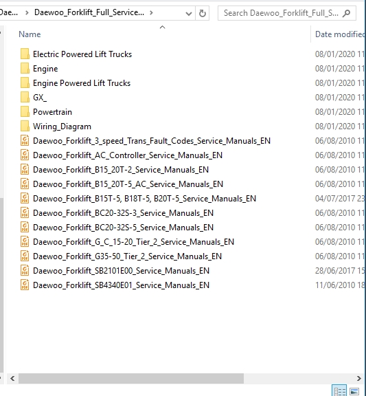This screenshot has height=396, width=366.
Task: Select Daewoo_Forklift_B15_20T-2_Service_Manuals_EN file name
Action: tap(121, 169)
